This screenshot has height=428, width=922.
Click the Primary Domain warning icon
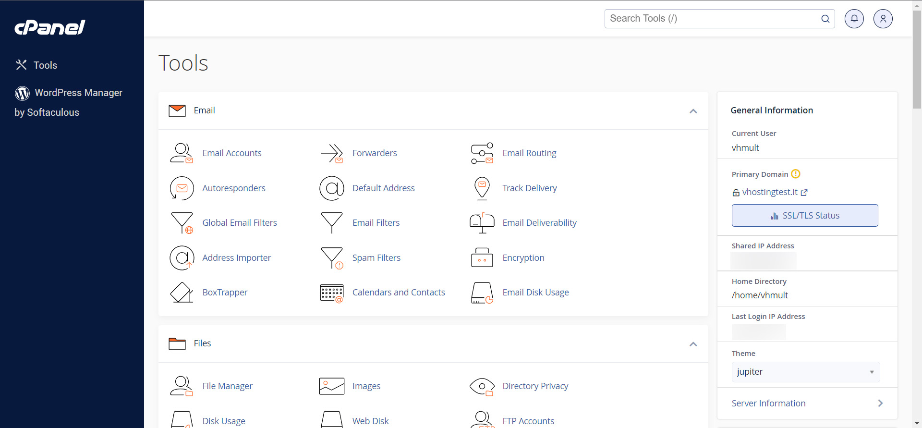(x=796, y=174)
